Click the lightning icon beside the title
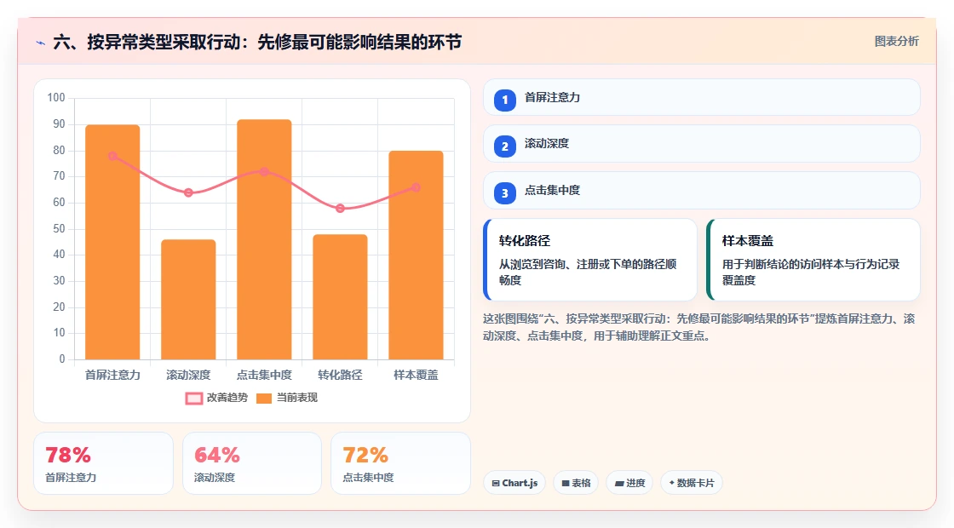The image size is (954, 528). pos(41,43)
